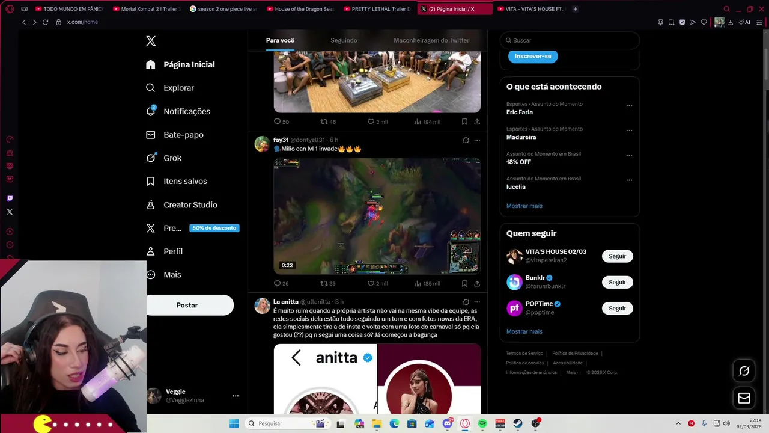Image resolution: width=769 pixels, height=433 pixels.
Task: Open the Madureira trending topic
Action: [521, 137]
